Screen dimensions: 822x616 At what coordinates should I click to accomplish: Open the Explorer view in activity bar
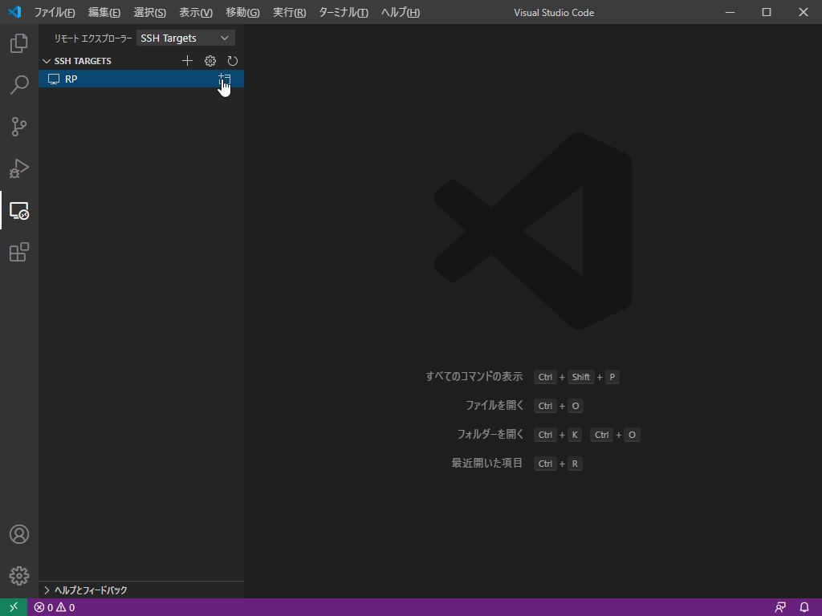[19, 43]
